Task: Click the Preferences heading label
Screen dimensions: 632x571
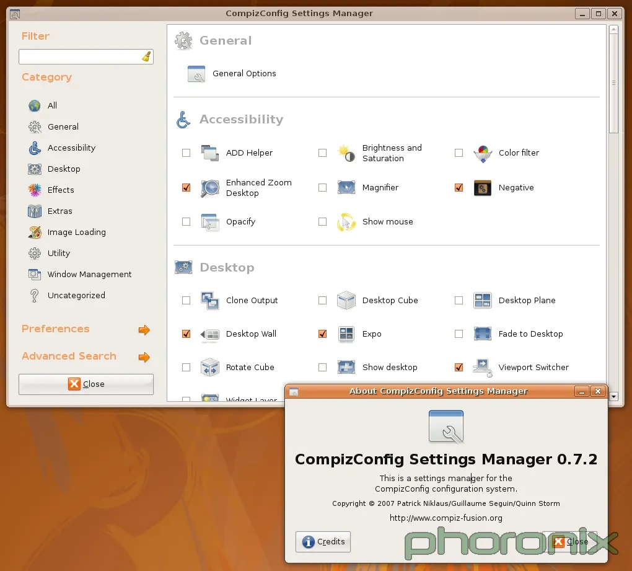Action: (x=56, y=329)
